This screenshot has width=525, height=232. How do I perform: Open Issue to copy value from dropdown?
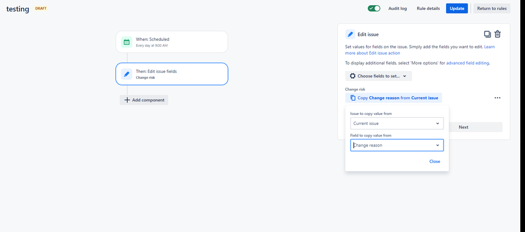pos(397,123)
